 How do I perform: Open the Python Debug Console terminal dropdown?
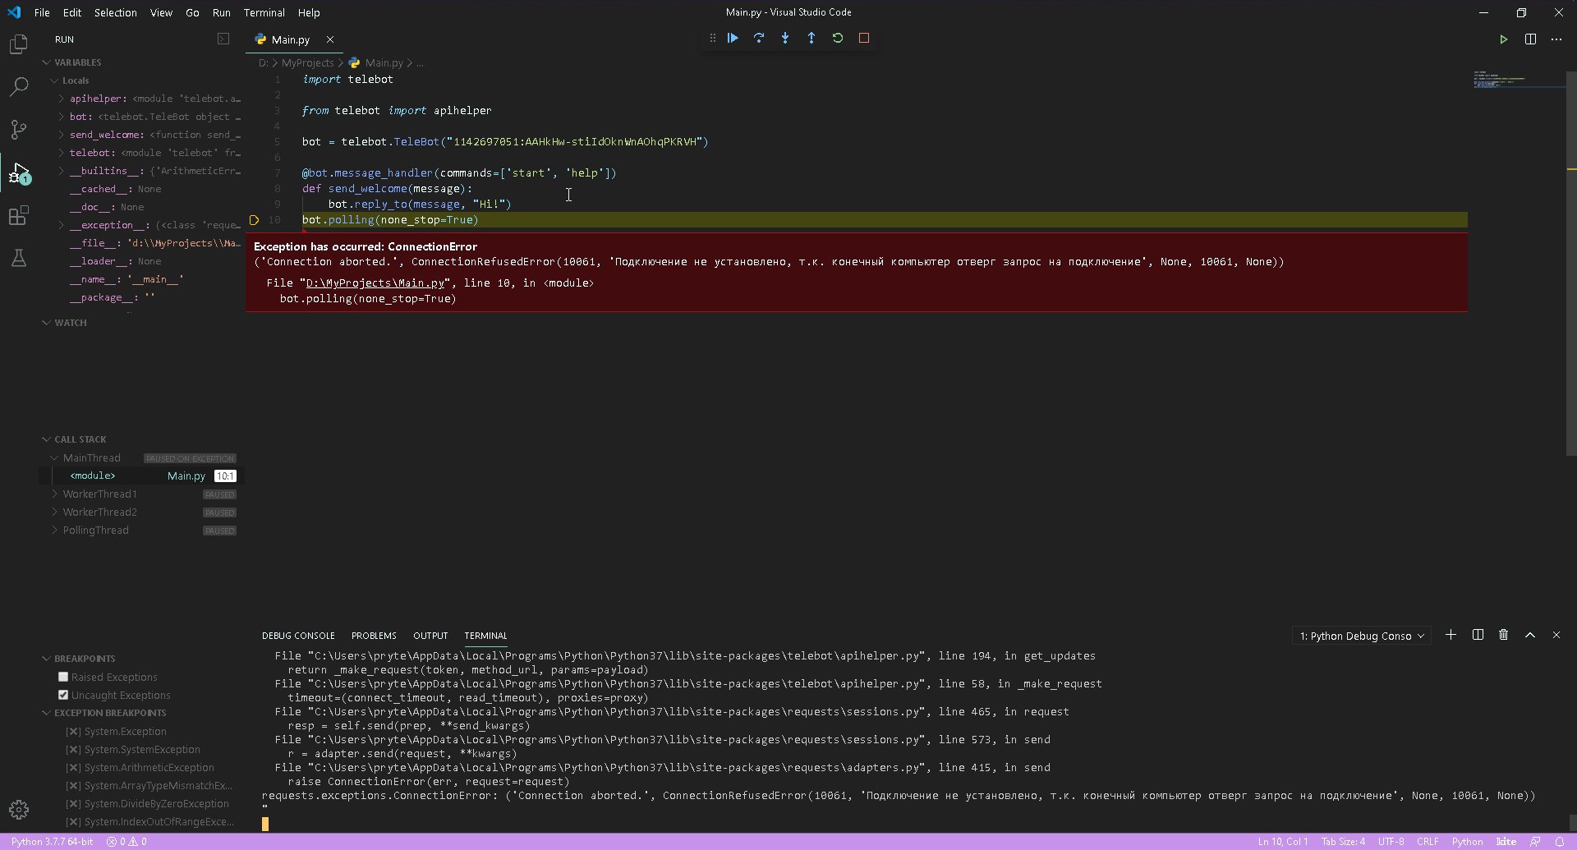point(1361,636)
